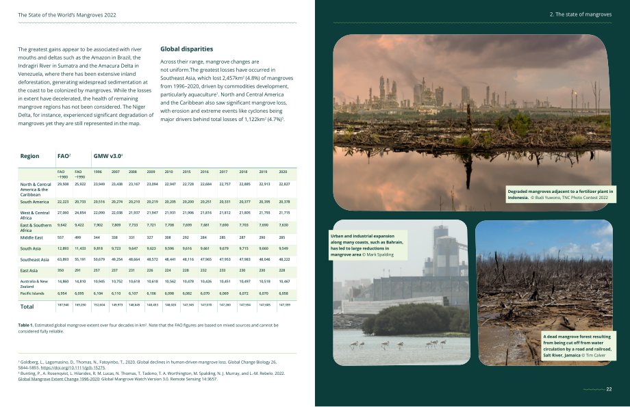Click page number 22
Viewport: 630px width, 407px height.
tap(609, 389)
